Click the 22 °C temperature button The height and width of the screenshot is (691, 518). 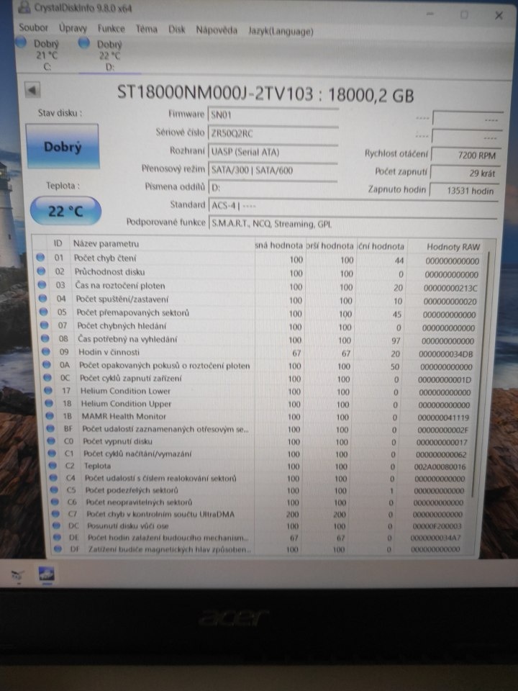(x=65, y=211)
